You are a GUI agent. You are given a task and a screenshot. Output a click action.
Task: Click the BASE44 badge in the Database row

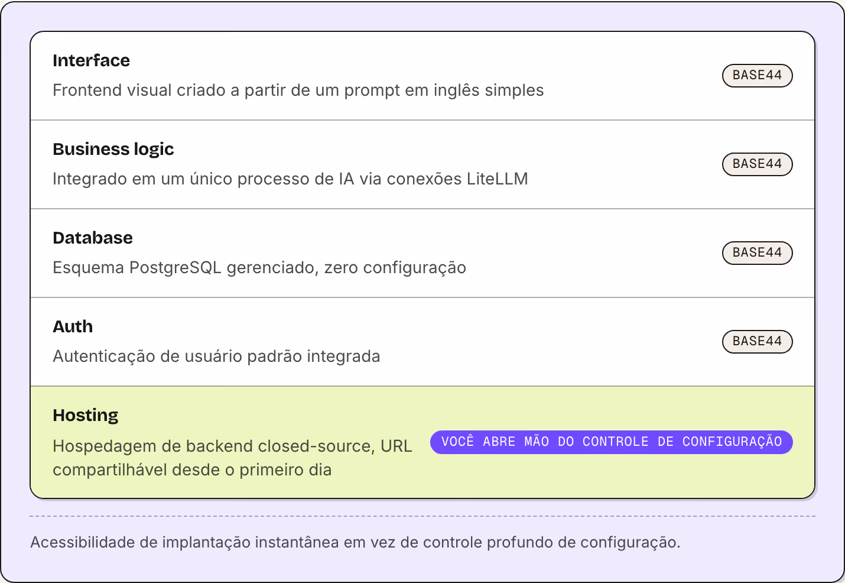point(757,253)
